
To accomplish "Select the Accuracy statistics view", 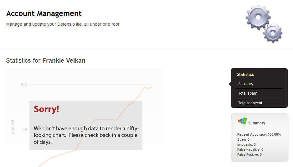I will coord(246,84).
